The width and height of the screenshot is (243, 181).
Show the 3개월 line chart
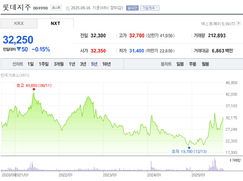coord(59,64)
